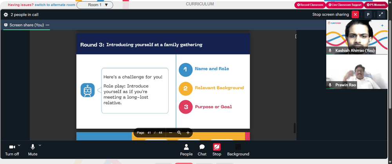Click Stop screen share button in bottom bar
The height and width of the screenshot is (164, 392).
[217, 150]
